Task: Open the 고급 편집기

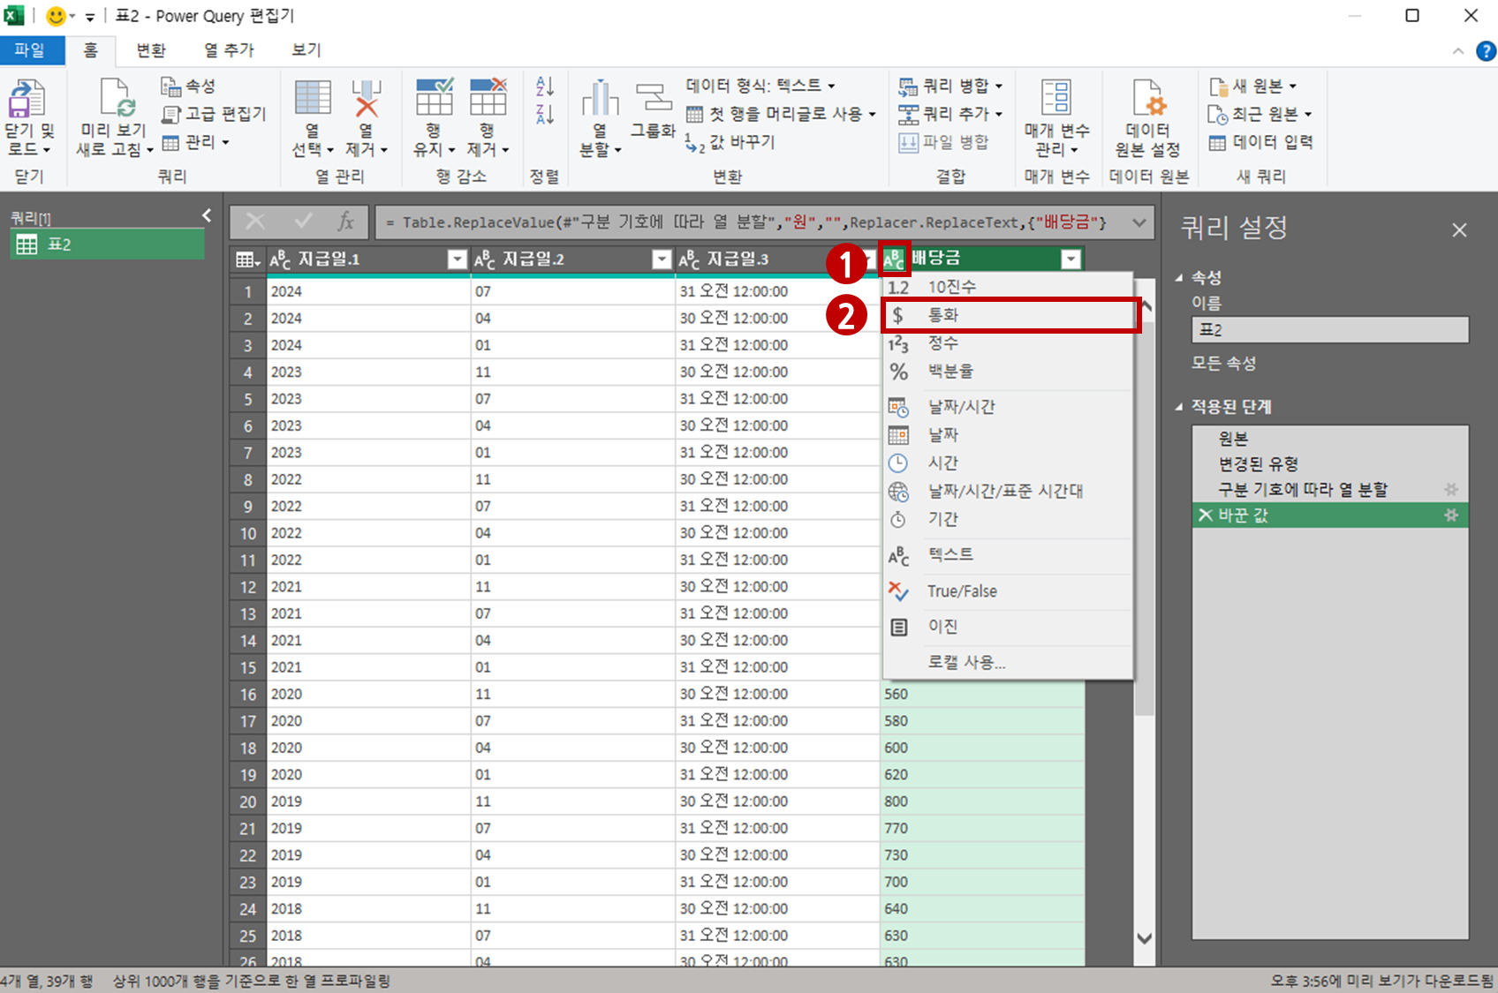Action: pyautogui.click(x=214, y=114)
